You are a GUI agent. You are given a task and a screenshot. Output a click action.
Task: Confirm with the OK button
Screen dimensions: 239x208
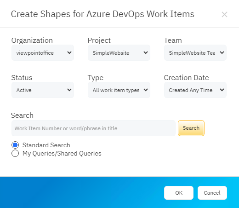point(179,193)
